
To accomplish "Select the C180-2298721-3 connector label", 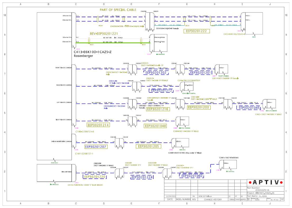I will 85,131.
